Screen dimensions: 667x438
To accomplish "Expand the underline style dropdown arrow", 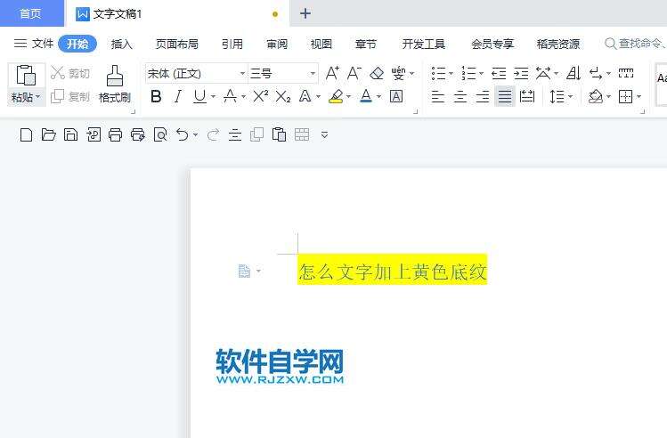I will tap(213, 97).
